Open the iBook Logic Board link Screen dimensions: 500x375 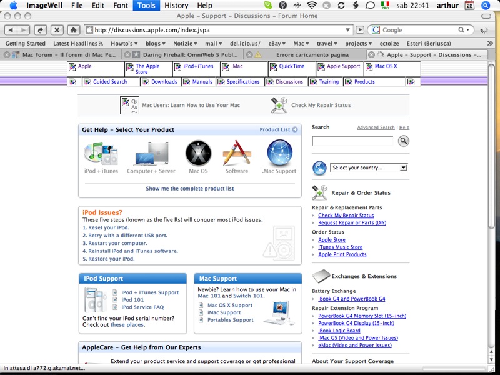(339, 331)
